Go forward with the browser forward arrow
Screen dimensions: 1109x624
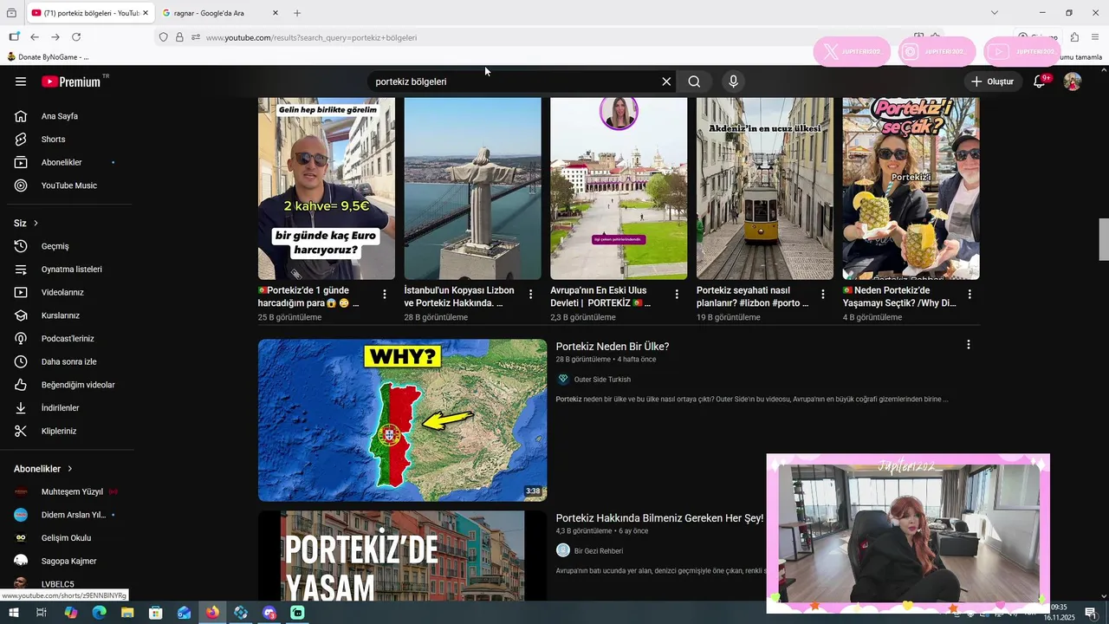(x=55, y=37)
